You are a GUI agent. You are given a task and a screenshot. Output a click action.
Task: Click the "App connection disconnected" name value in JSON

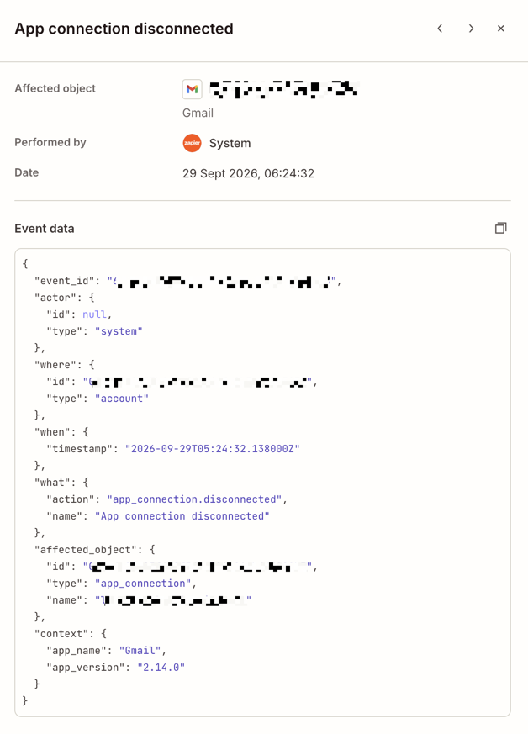click(182, 516)
